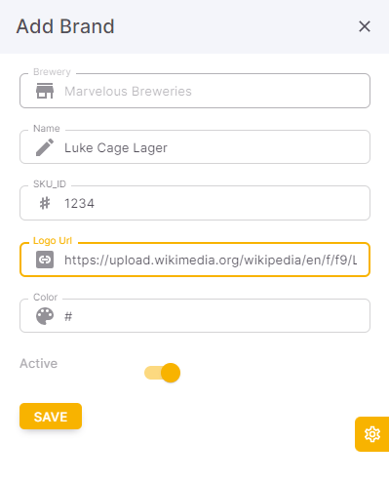Click the SKU_ID floating label

pos(50,184)
